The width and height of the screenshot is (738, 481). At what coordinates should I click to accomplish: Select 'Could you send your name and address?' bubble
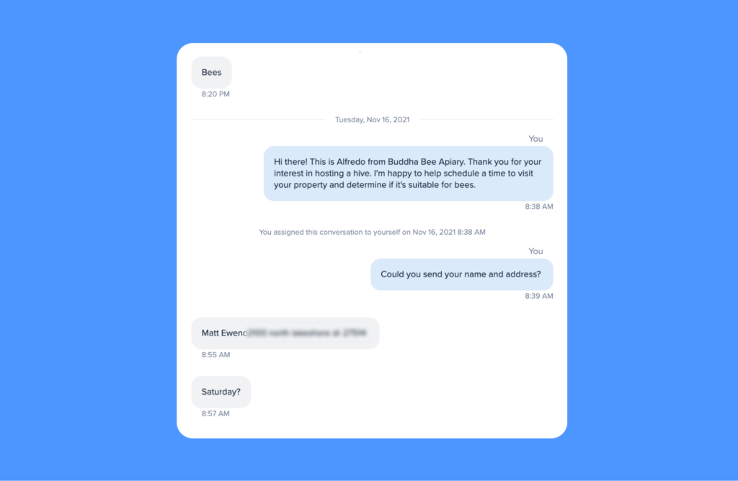coord(462,274)
